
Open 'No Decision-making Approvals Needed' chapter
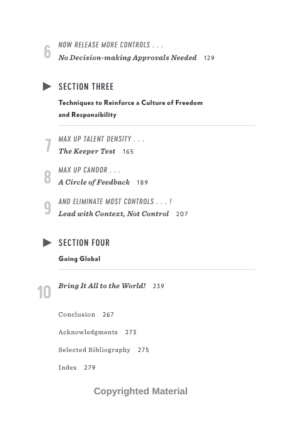(127, 58)
